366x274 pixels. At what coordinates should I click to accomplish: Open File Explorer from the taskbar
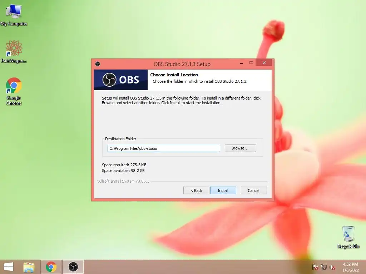tap(29, 267)
